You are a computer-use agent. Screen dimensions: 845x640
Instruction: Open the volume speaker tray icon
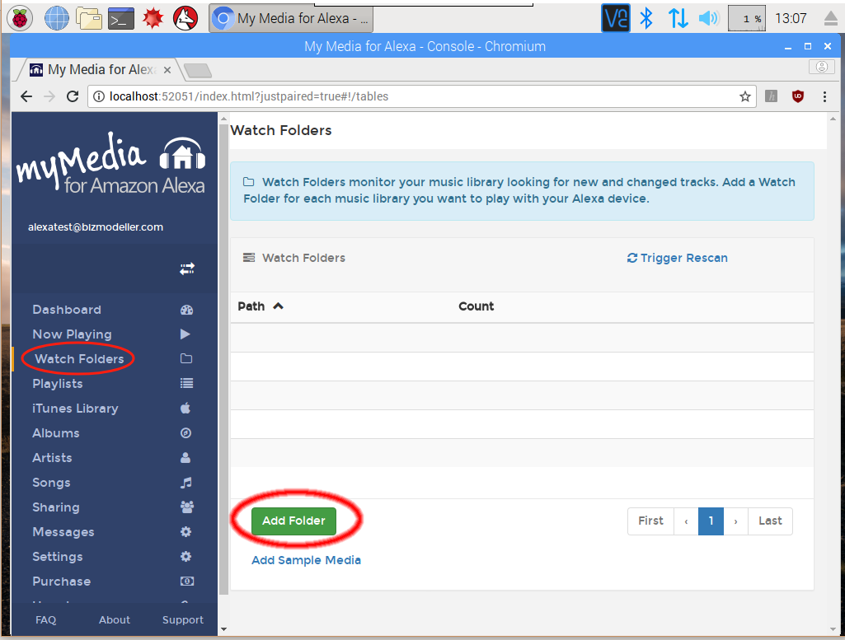pyautogui.click(x=709, y=18)
